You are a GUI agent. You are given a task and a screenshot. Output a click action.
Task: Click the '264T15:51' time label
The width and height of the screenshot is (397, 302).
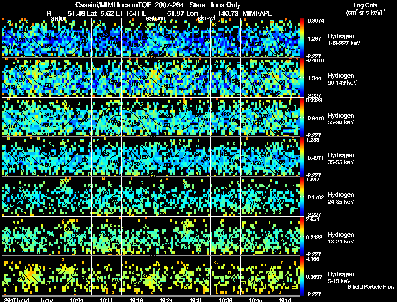tap(17, 300)
